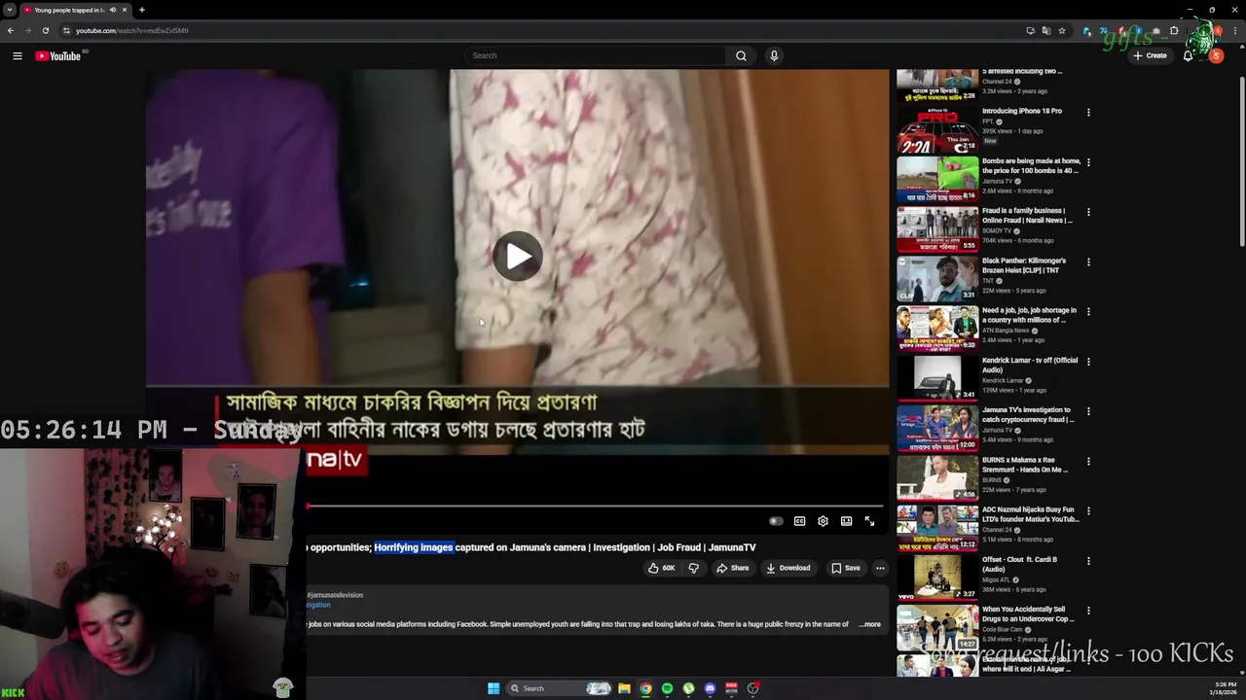Open video titled Kendrick Lamar - tv off
1246x700 pixels.
click(x=1030, y=365)
